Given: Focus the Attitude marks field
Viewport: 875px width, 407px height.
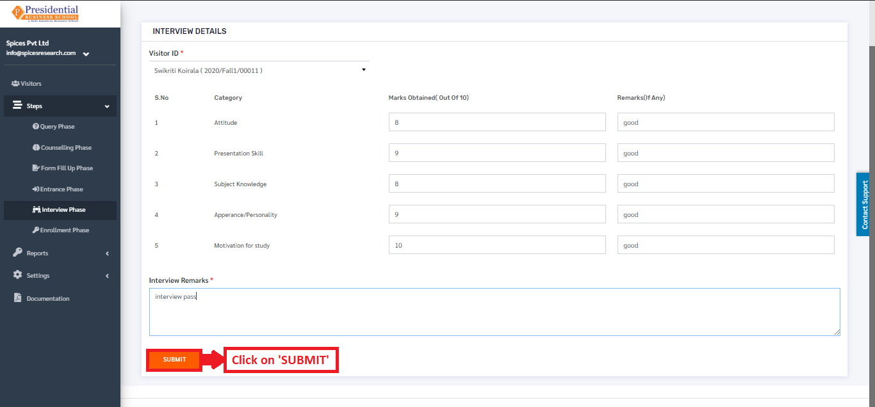Looking at the screenshot, I should [x=497, y=122].
